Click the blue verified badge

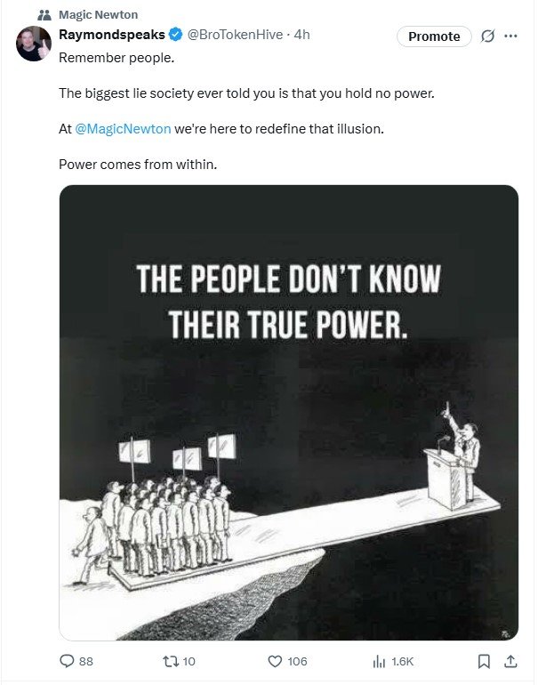tap(175, 35)
